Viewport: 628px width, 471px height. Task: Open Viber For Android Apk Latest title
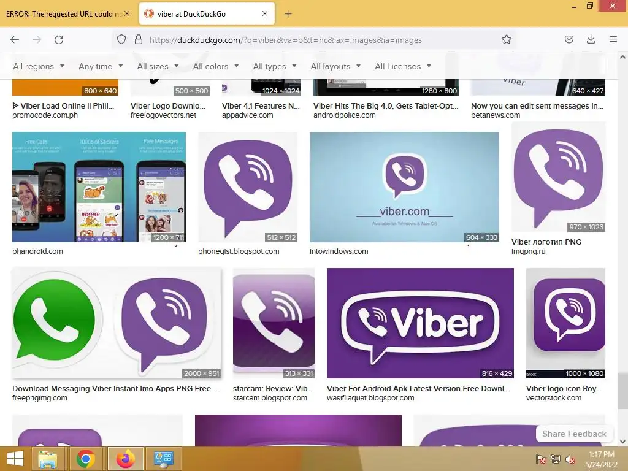[x=418, y=388]
